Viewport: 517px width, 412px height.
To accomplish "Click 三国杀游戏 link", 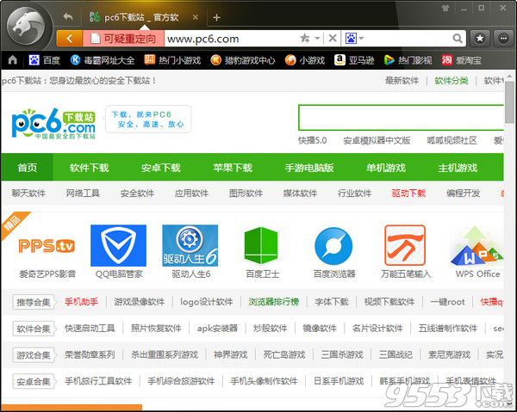I will pos(342,354).
